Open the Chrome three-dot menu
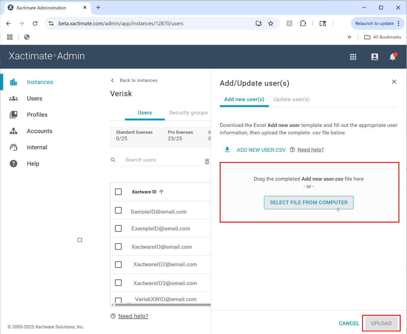Screen dimensions: 407x334 (399, 24)
